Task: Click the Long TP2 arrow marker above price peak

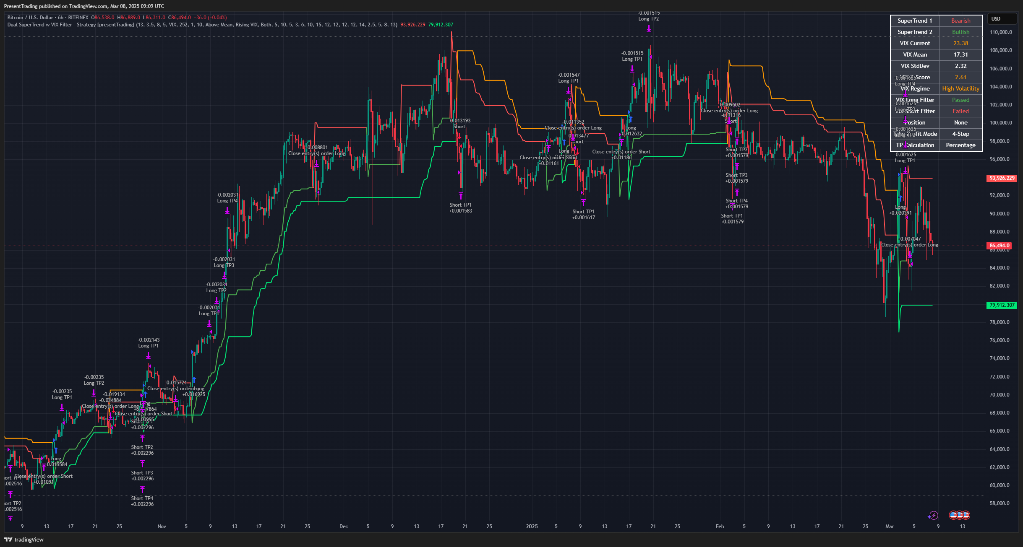Action: [x=649, y=29]
